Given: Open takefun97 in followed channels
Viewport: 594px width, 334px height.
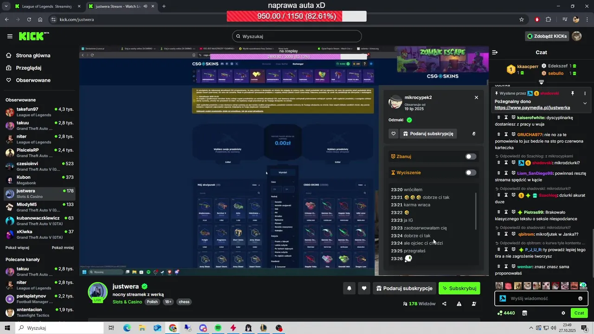Looking at the screenshot, I should click(x=39, y=112).
